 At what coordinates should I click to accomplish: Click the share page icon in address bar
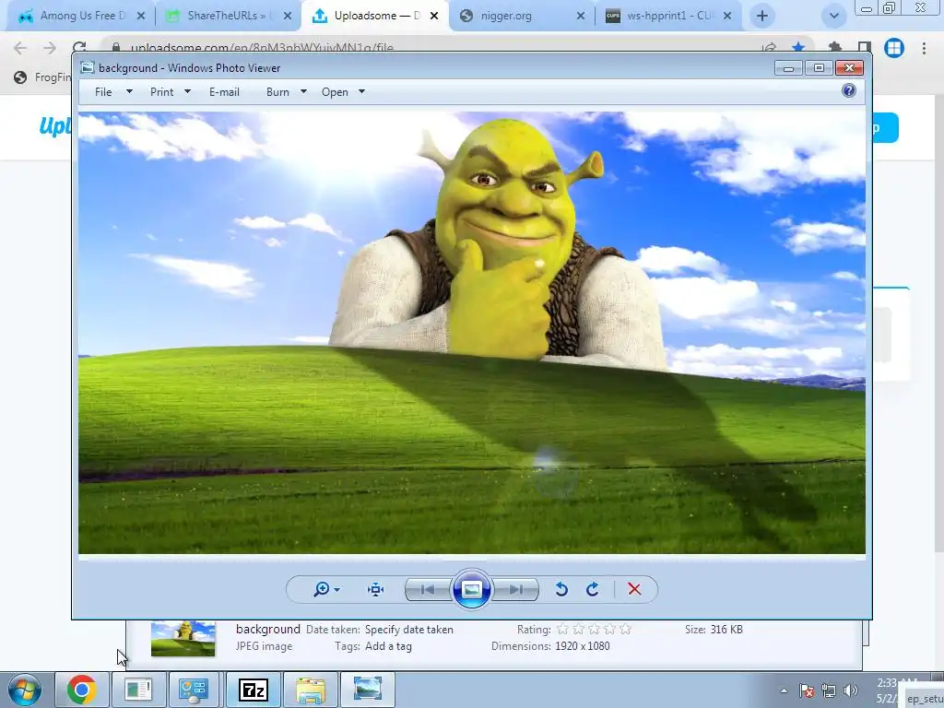click(769, 47)
